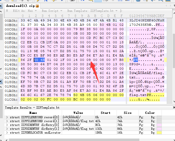Click address label 01C0h:
Image resolution: width=175 pixels, height=141 pixels.
(x=11, y=100)
